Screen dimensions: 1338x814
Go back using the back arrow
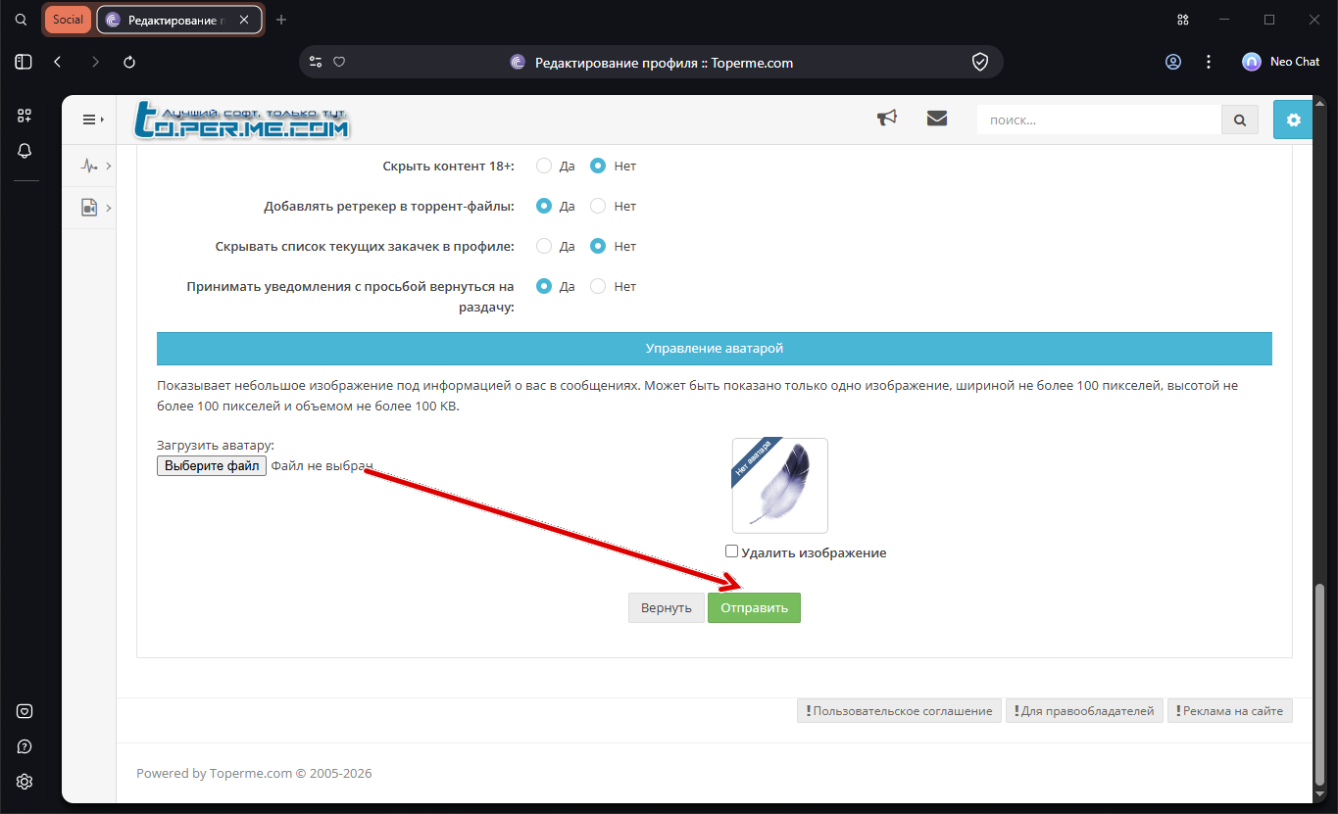click(x=58, y=62)
